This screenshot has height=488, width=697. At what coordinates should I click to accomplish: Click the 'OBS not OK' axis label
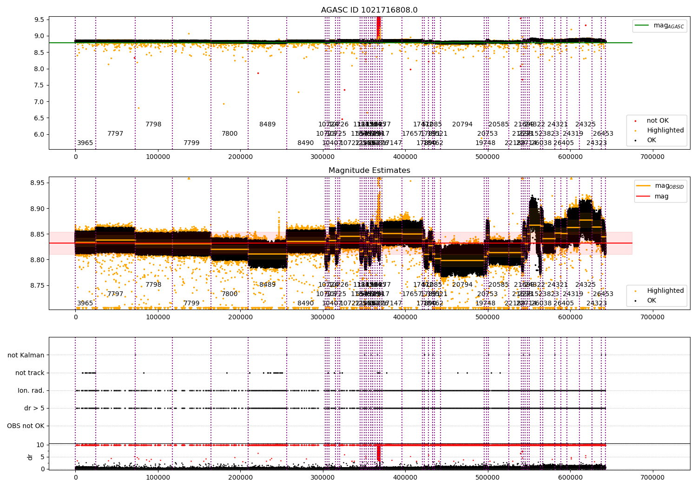pyautogui.click(x=26, y=426)
